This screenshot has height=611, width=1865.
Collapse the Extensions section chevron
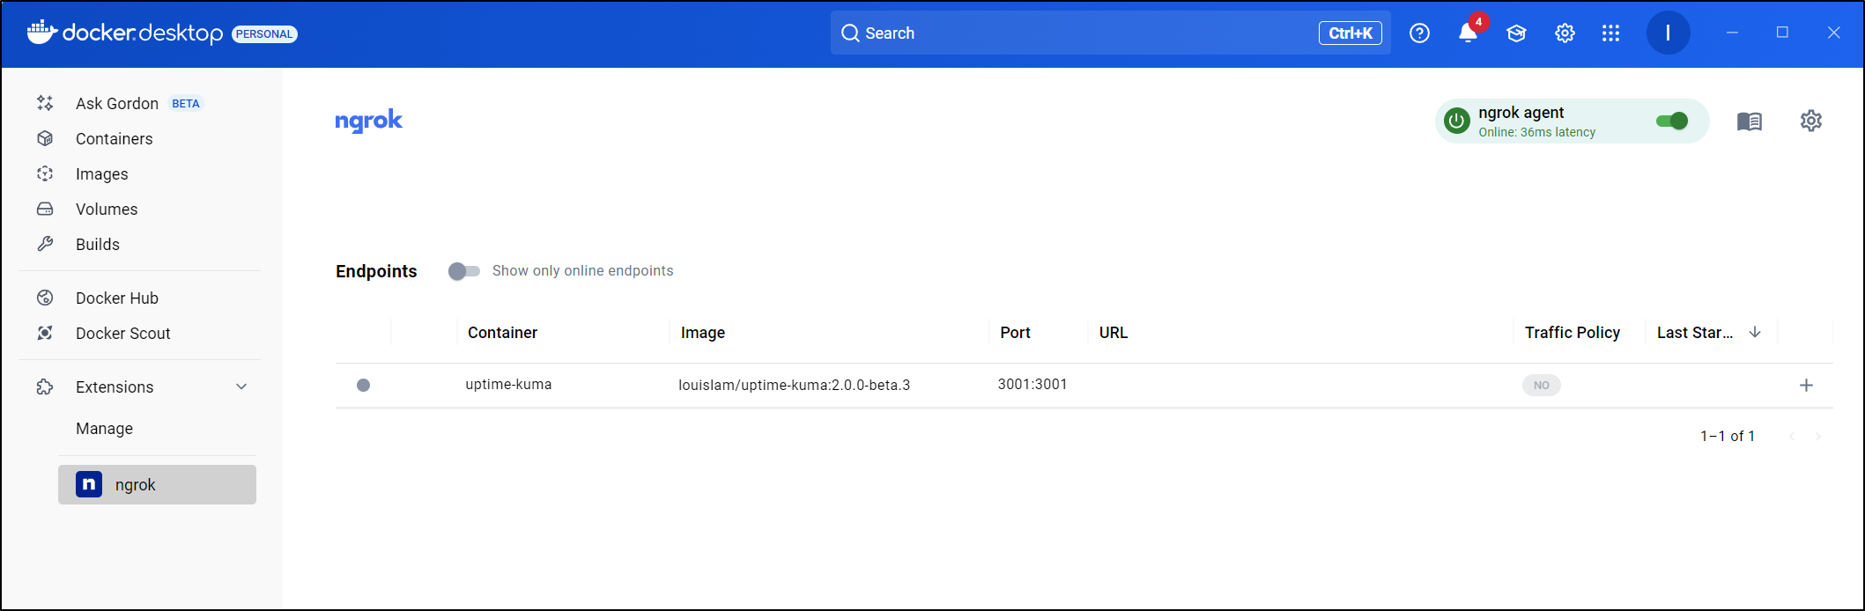(241, 387)
